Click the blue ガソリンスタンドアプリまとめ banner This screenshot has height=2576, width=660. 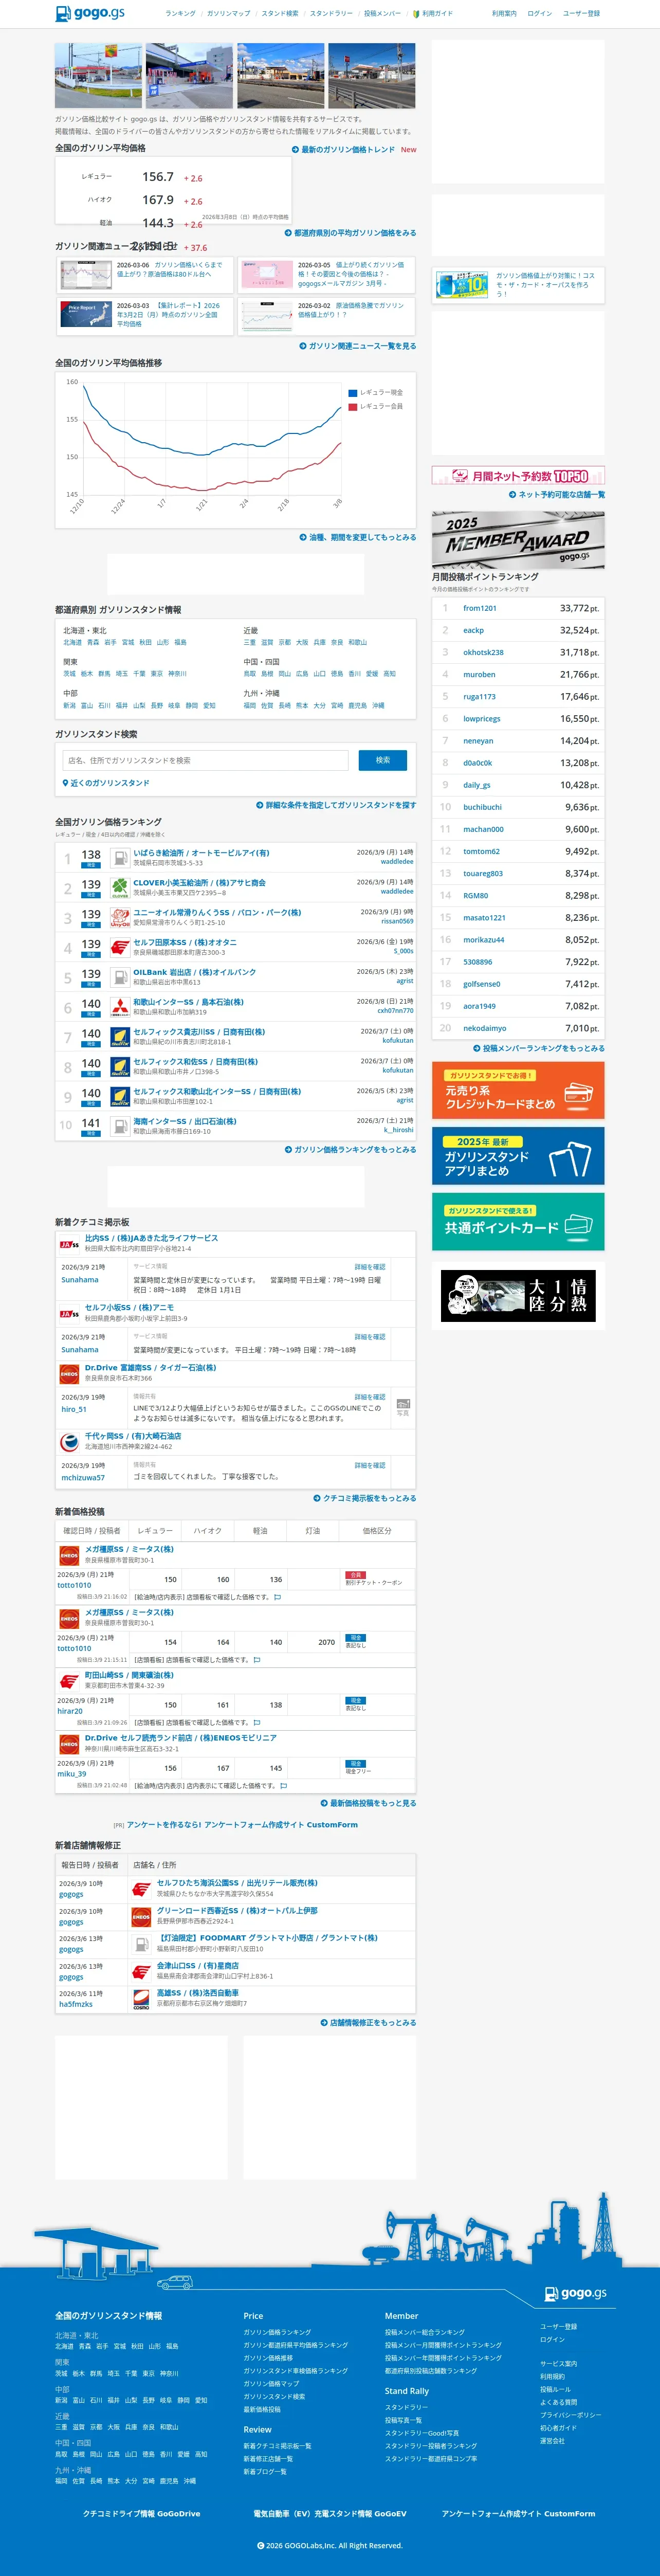[518, 1156]
